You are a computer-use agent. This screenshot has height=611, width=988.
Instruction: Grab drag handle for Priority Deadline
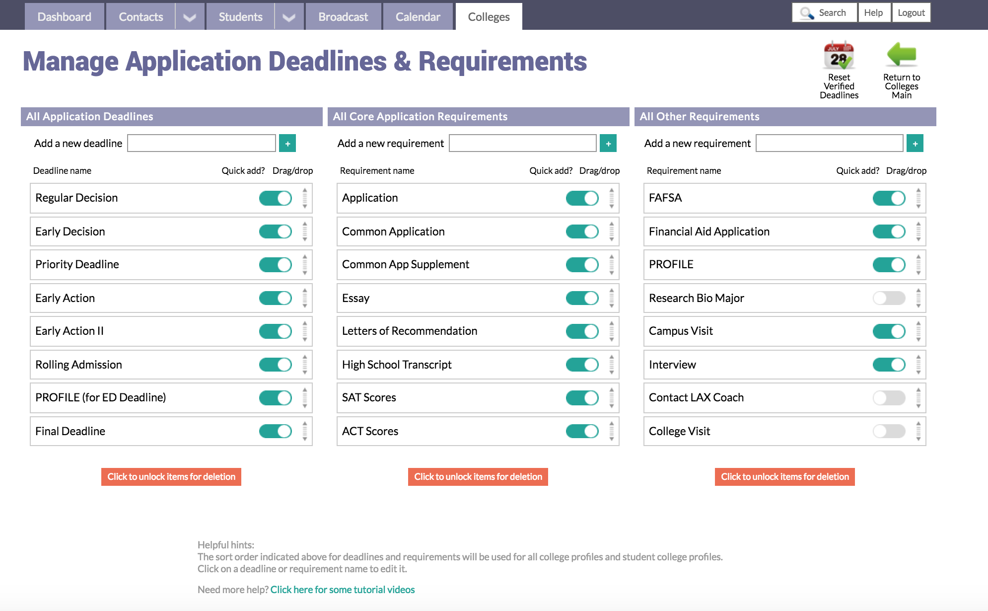coord(305,265)
